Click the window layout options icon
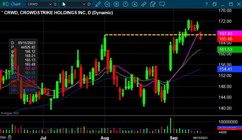Screen dimensions: 242x140 pos(215,4)
